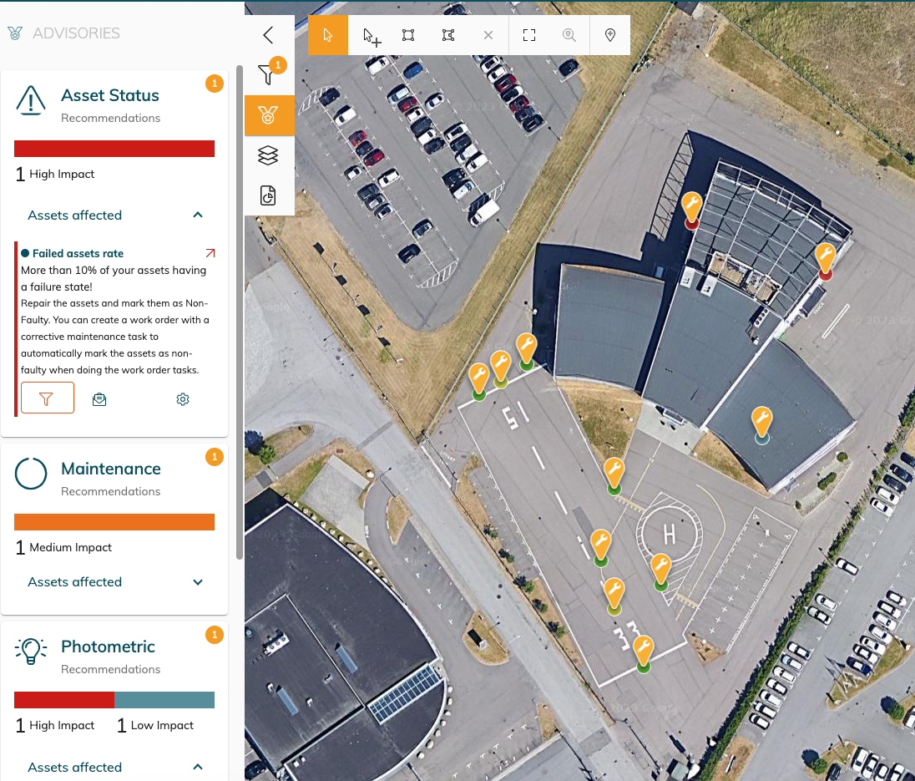Image resolution: width=915 pixels, height=781 pixels.
Task: Toggle the advisories medal panel button
Action: point(269,115)
